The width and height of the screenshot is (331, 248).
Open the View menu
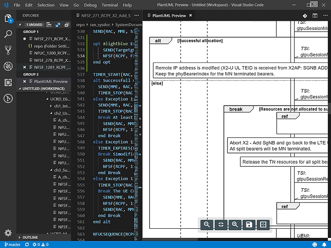[x=64, y=5]
